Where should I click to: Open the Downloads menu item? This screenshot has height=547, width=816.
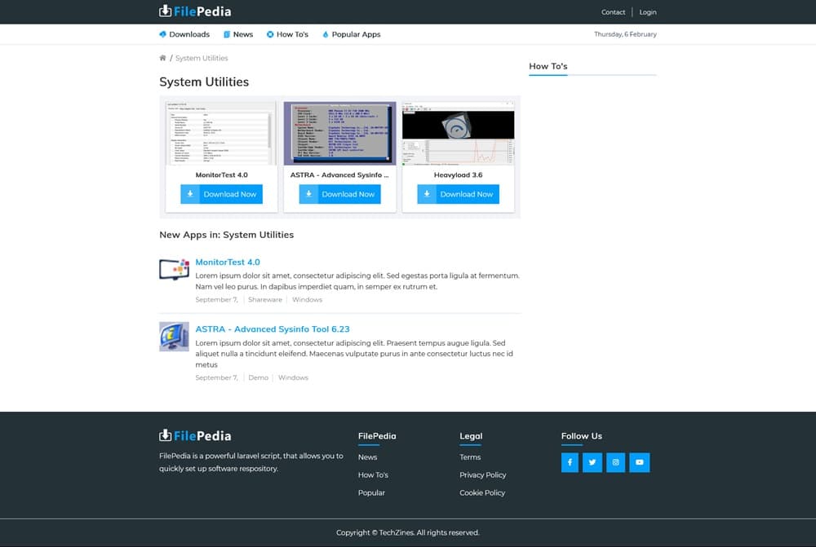click(x=184, y=34)
